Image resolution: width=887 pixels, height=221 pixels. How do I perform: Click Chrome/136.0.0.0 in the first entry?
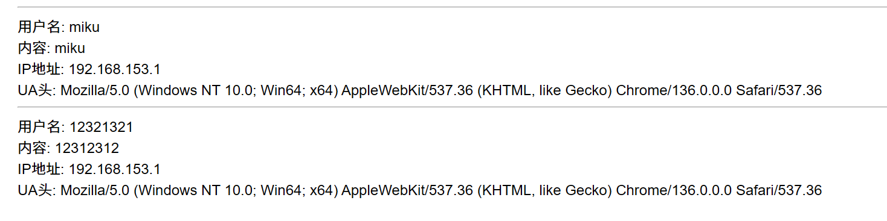(x=674, y=90)
